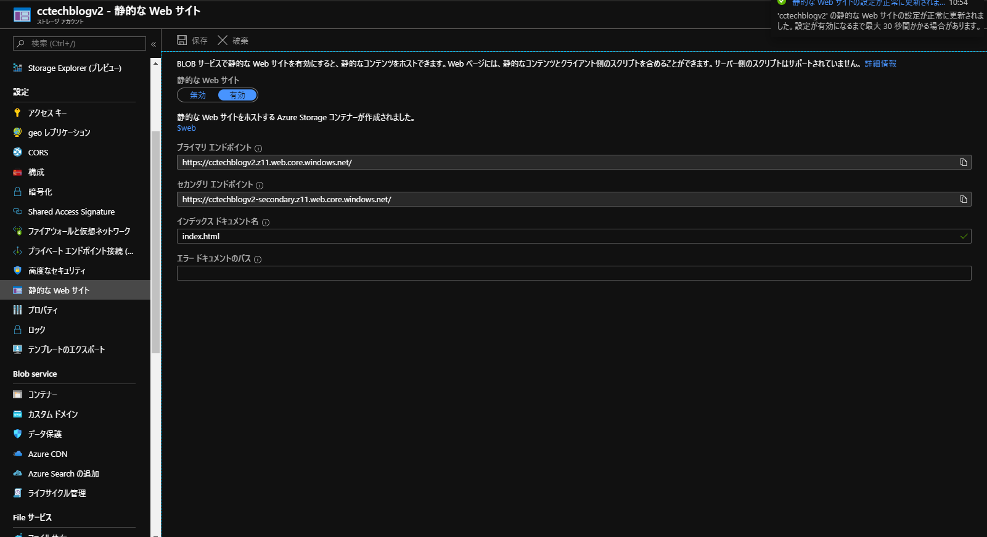Set static website toggle to 有効
Viewport: 987px width, 537px height.
tap(237, 95)
